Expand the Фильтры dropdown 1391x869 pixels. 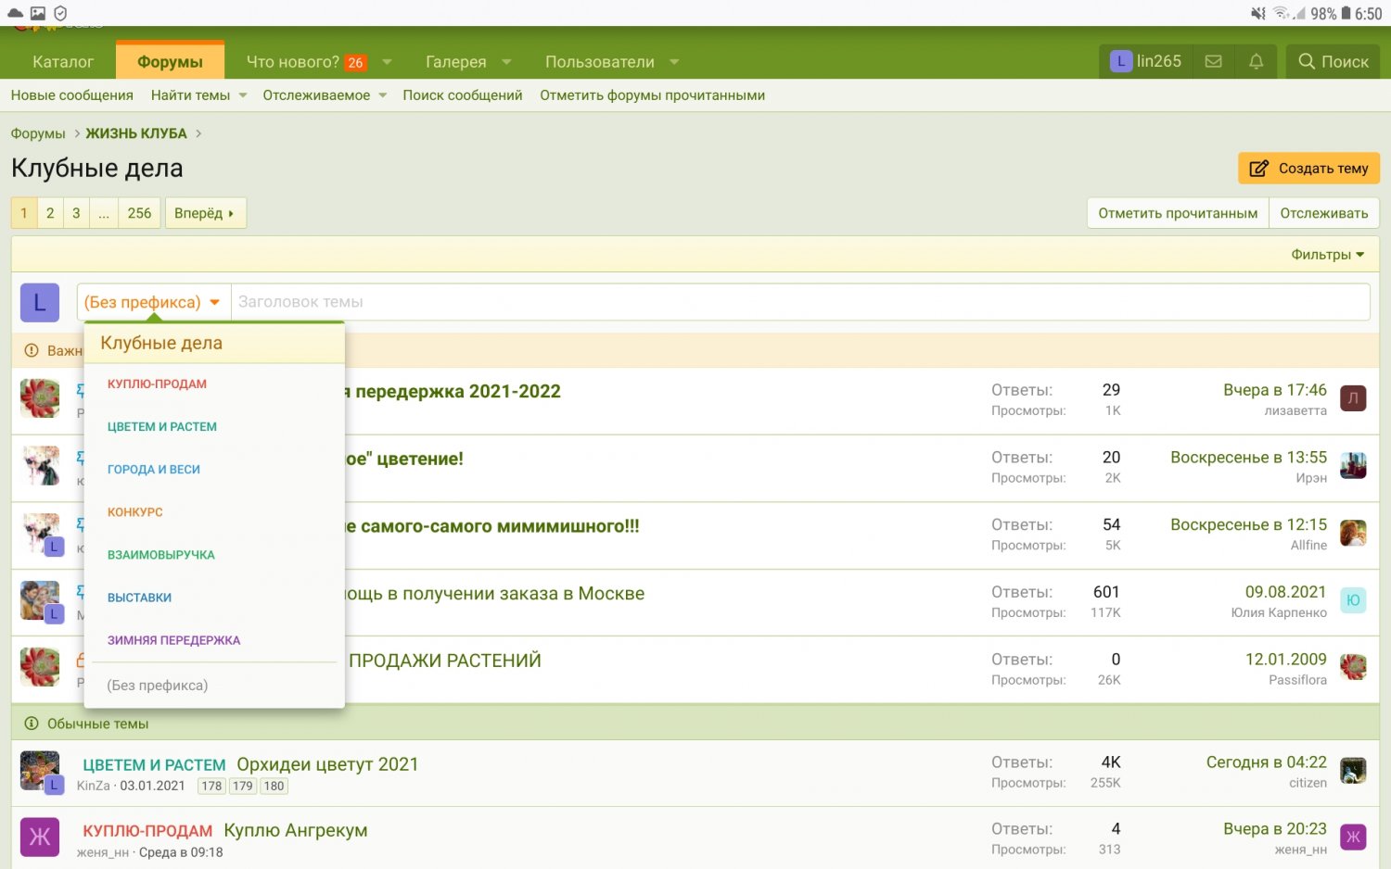1327,255
